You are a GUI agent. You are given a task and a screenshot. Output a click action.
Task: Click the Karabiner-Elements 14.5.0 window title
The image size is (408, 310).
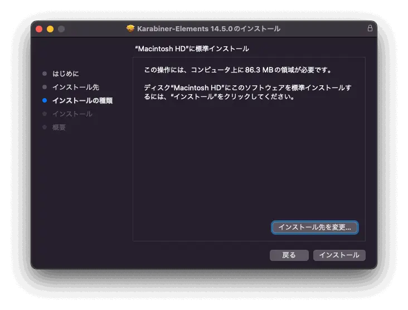(208, 28)
